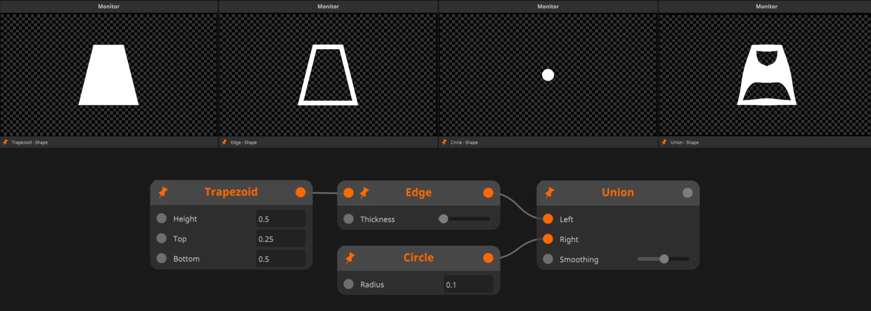Click the Edge node input port
Viewport: 871px width, 311px height.
pos(349,193)
